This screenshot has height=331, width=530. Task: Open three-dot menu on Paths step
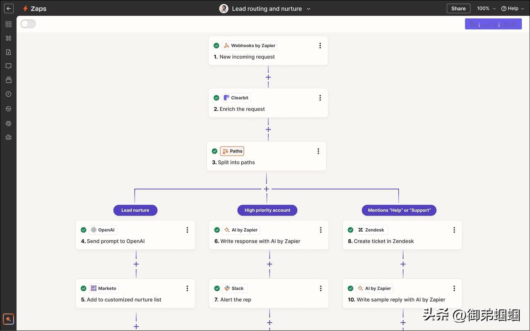point(318,151)
